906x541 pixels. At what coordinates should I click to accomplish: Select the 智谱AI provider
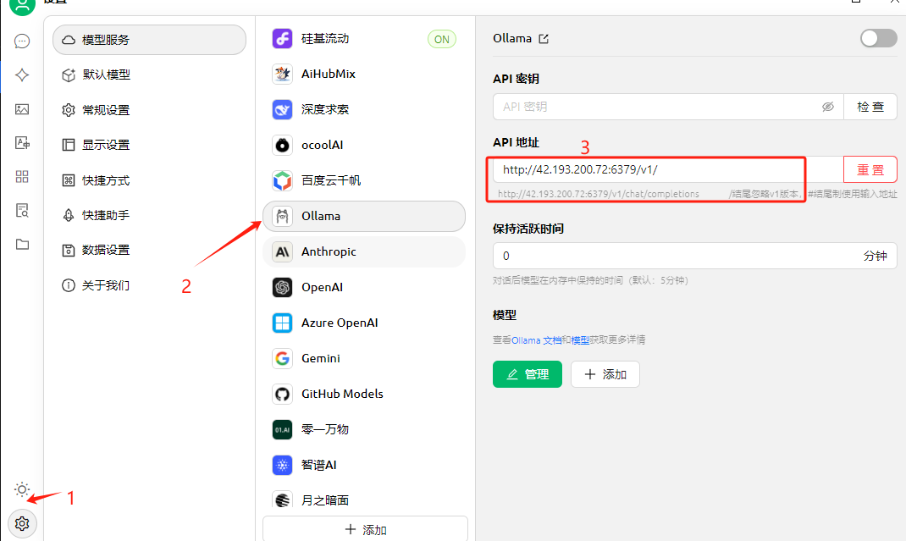pyautogui.click(x=364, y=465)
